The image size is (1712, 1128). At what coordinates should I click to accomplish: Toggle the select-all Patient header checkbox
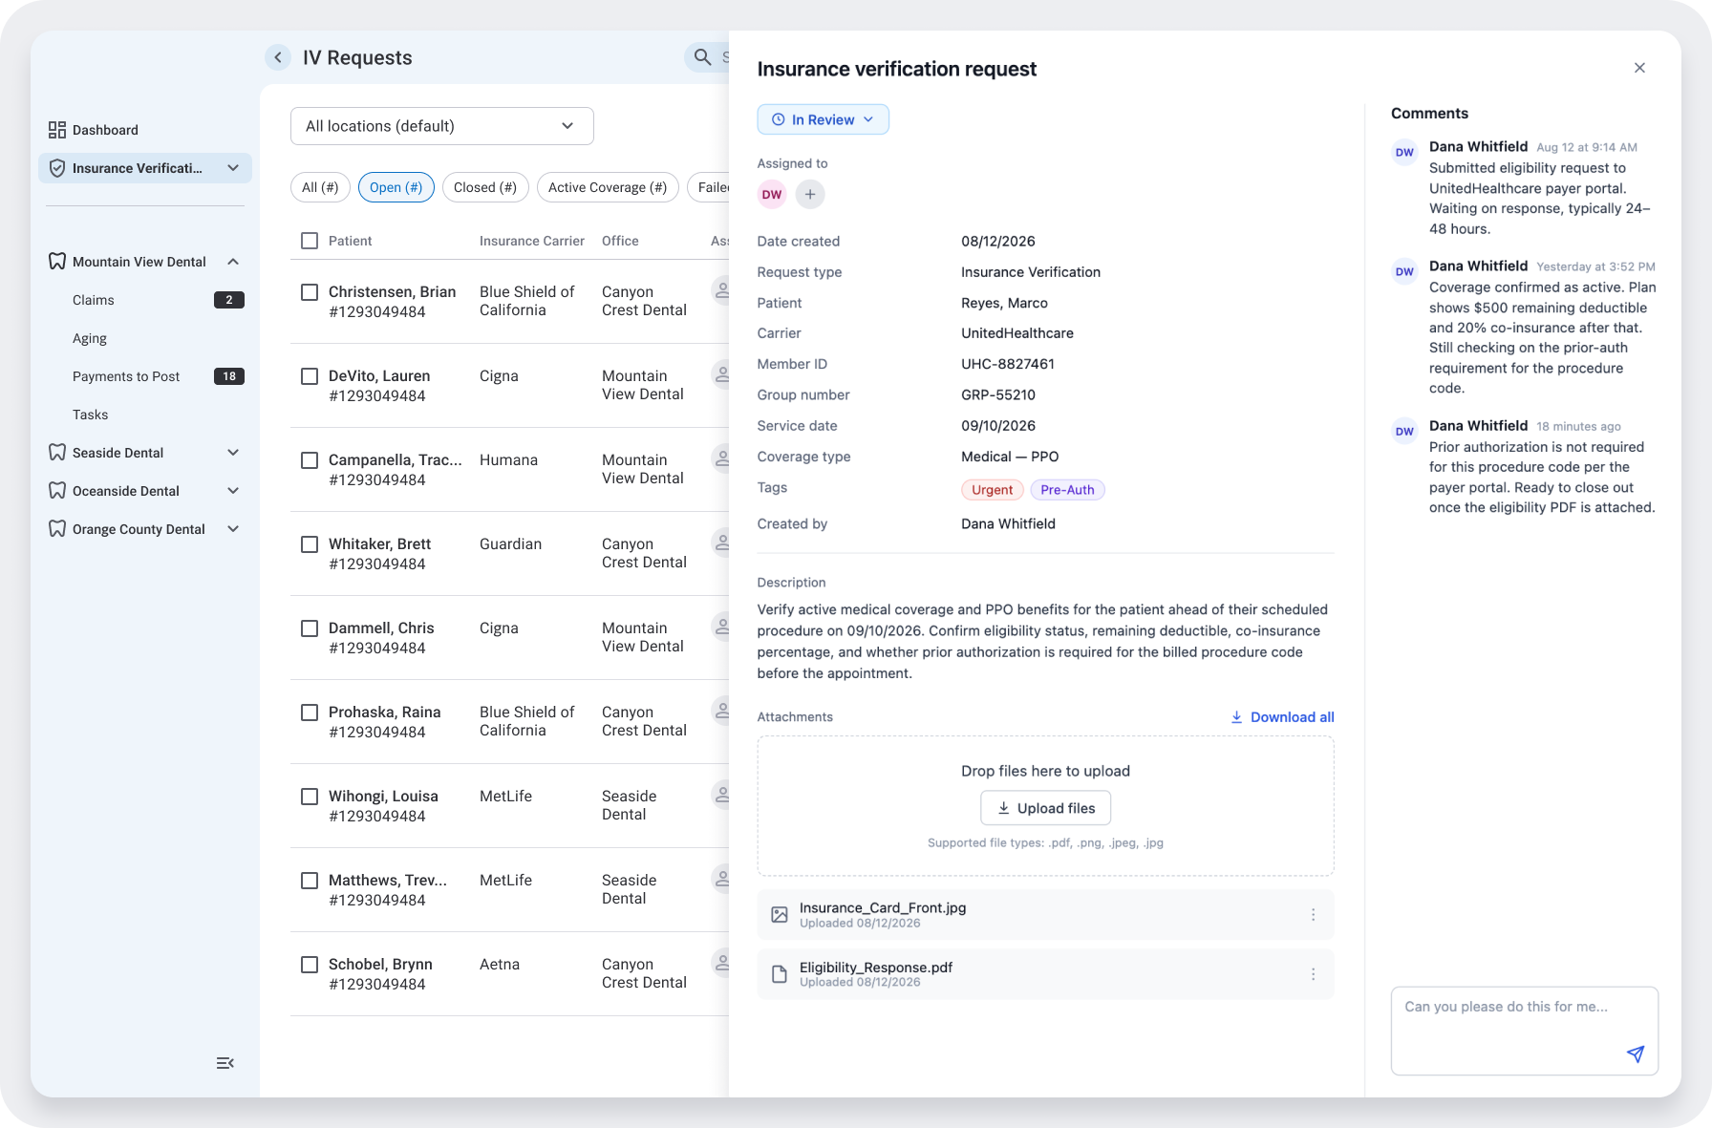(310, 241)
